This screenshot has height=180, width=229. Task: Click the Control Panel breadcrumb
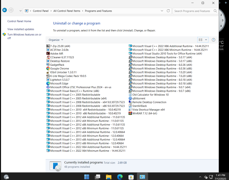point(41,11)
